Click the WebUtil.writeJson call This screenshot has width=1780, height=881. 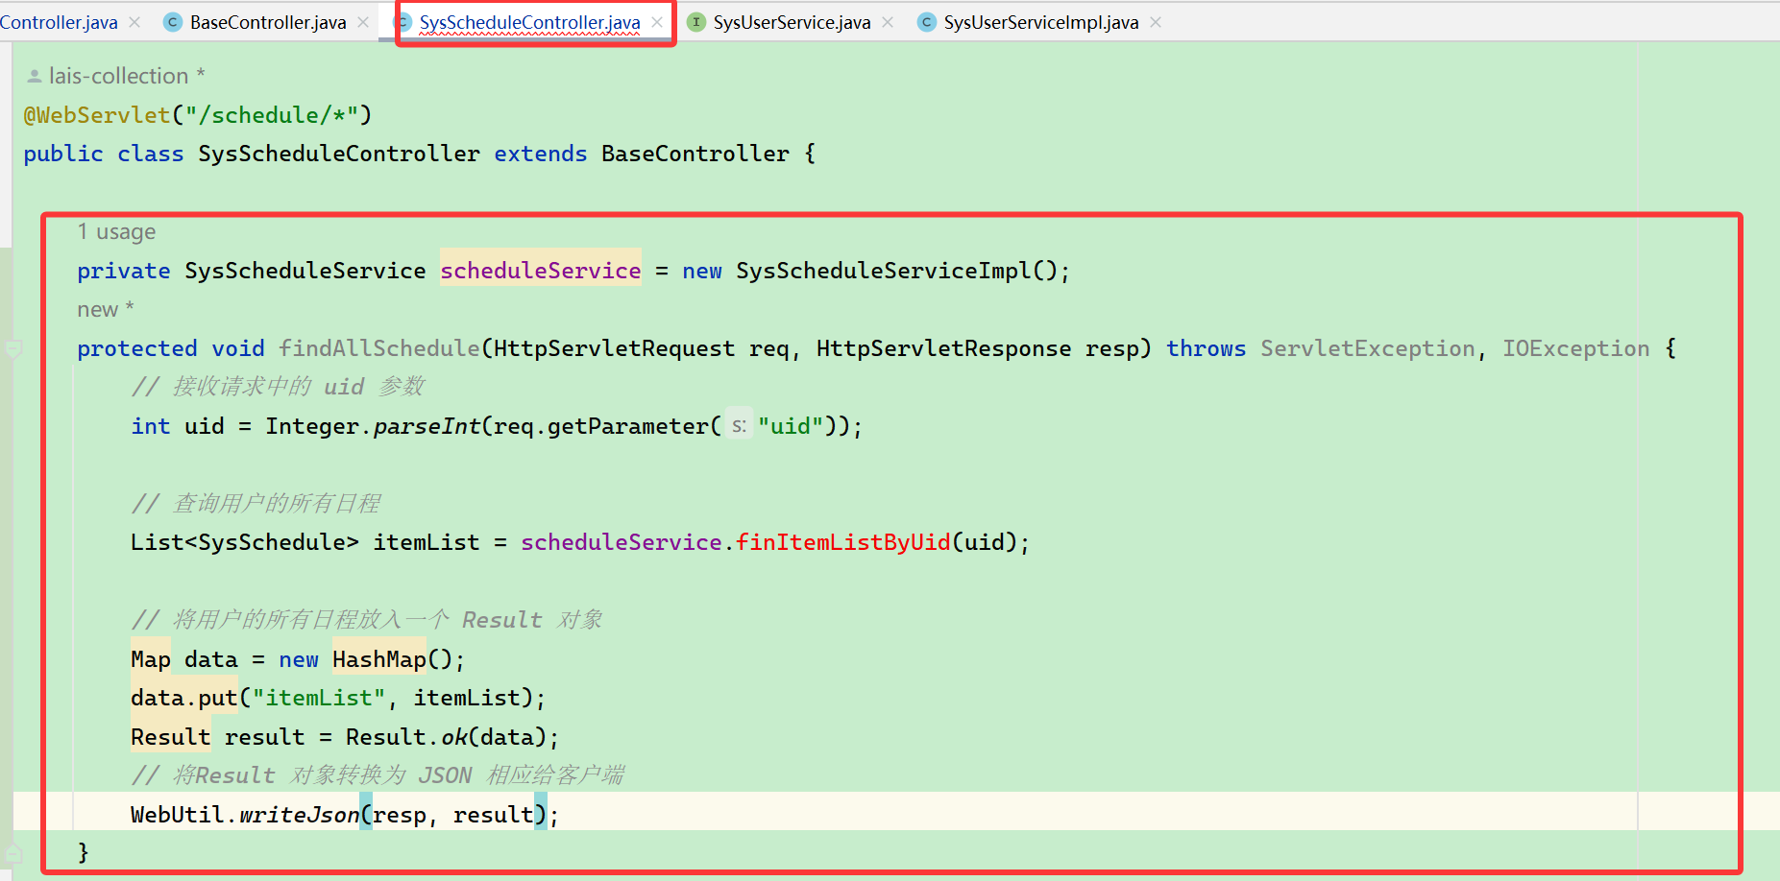(245, 815)
